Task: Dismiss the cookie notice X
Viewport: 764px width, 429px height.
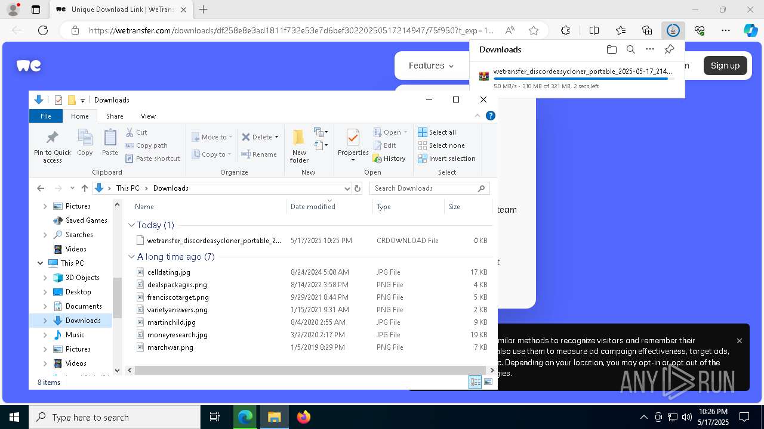Action: tap(740, 341)
